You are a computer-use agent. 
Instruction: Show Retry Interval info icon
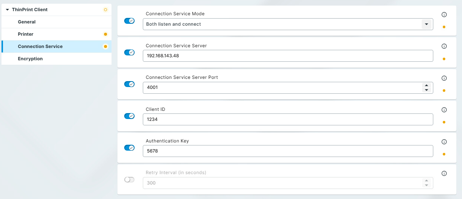pyautogui.click(x=444, y=173)
